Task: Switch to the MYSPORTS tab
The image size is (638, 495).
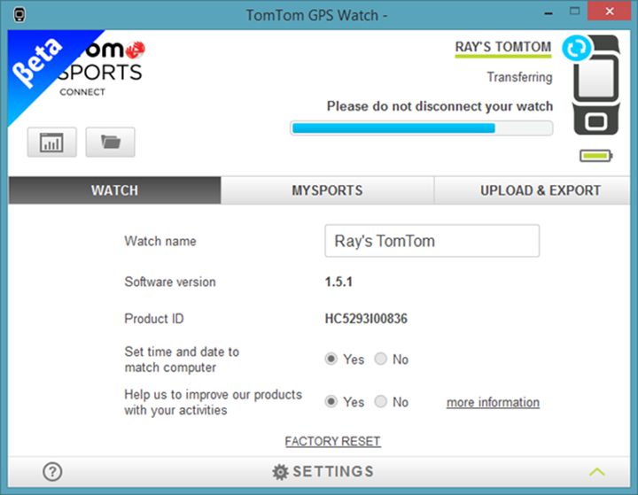Action: point(327,190)
